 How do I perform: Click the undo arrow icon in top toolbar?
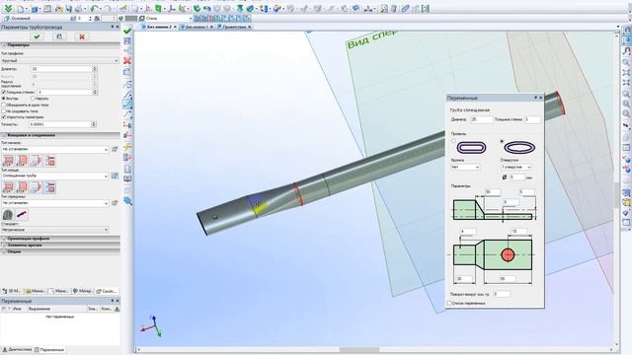point(95,9)
